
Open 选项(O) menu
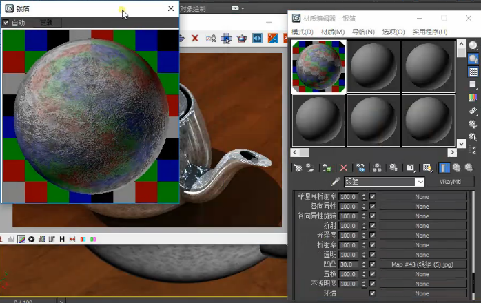pyautogui.click(x=393, y=32)
